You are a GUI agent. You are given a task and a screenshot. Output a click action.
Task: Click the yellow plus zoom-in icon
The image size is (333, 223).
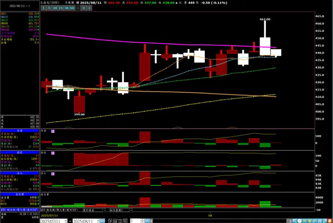coord(310,221)
